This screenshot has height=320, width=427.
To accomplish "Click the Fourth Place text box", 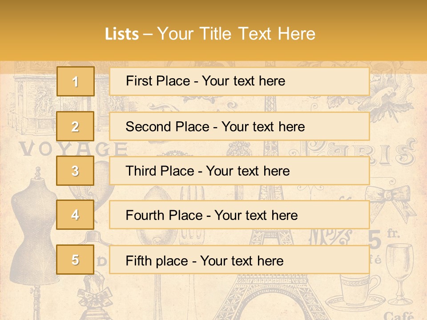I will [x=239, y=215].
